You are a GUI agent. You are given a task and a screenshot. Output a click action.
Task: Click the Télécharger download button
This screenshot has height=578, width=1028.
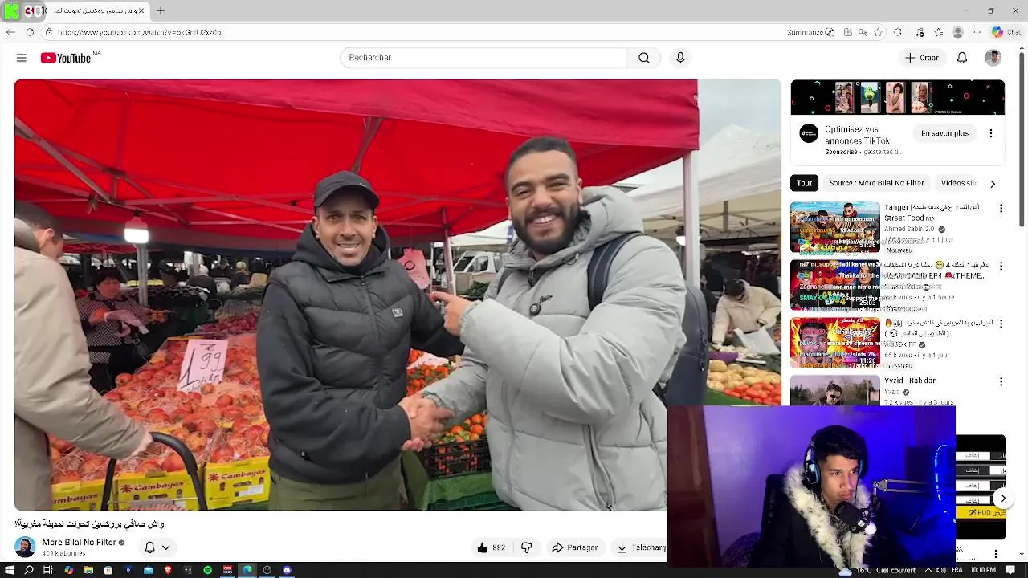640,547
